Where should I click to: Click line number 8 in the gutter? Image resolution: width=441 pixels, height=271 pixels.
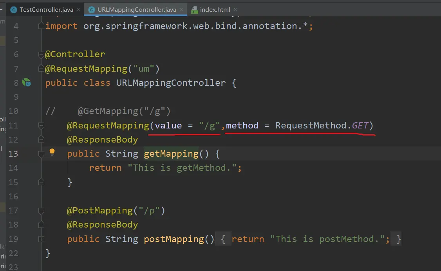16,83
